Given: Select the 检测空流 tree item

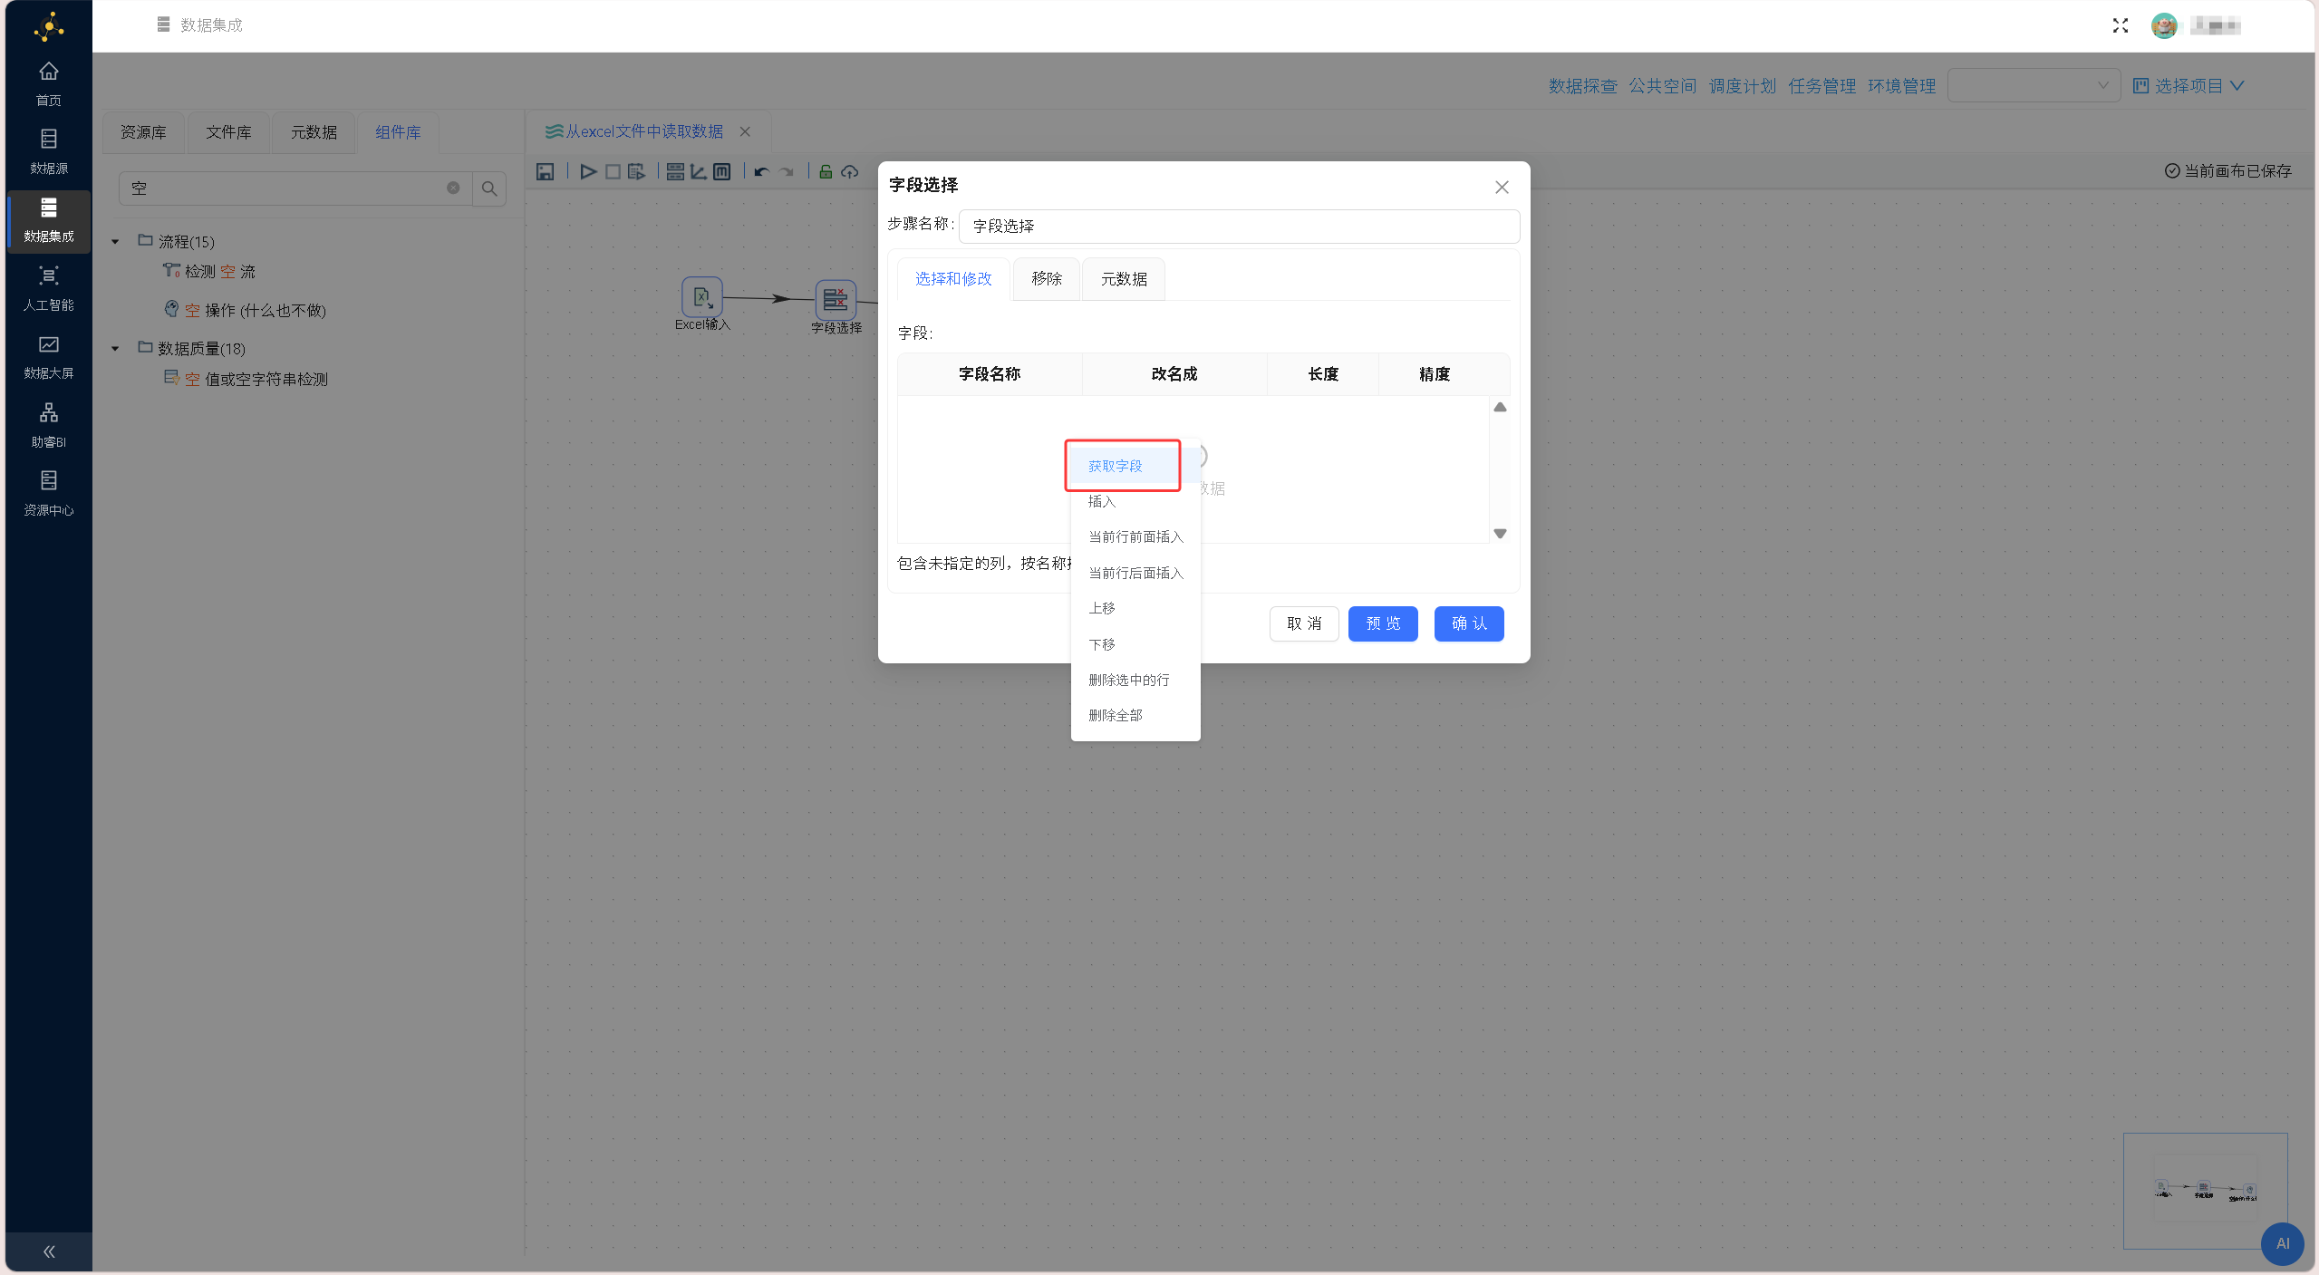Looking at the screenshot, I should (x=209, y=272).
